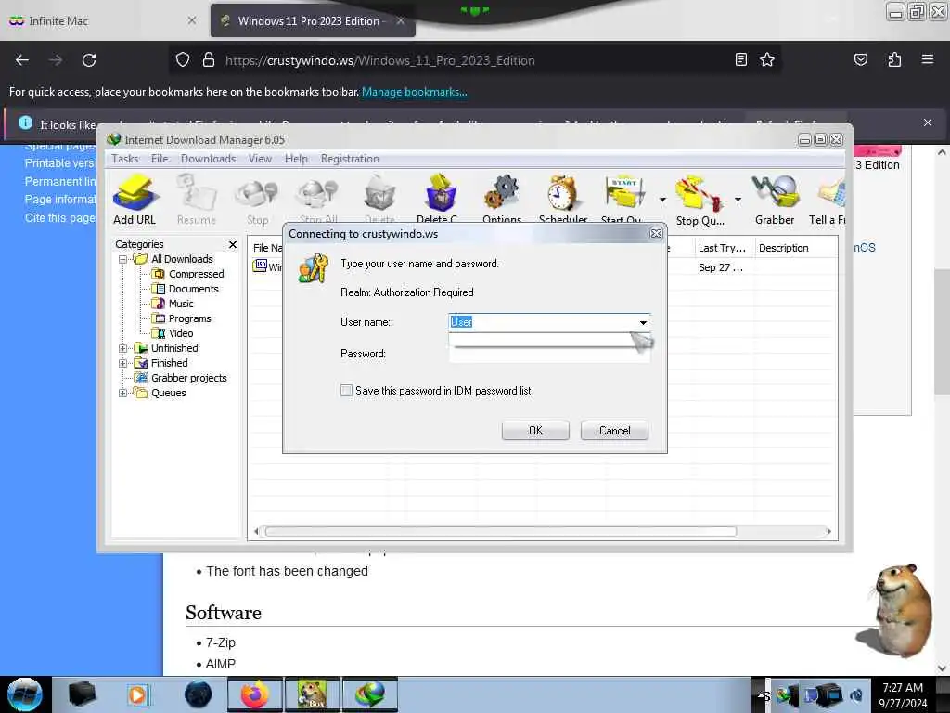Click the Description column header
The width and height of the screenshot is (950, 713).
[783, 248]
